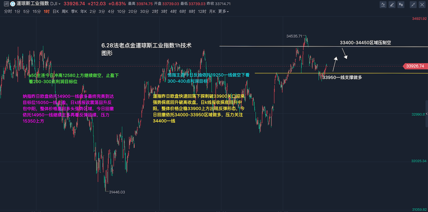Switch to the 分时 intraday view
Image resolution: width=428 pixels, height=212 pixels.
click(8, 11)
